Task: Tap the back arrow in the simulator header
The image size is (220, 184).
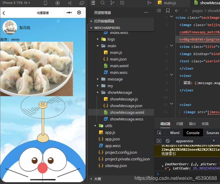Action: (x=4, y=13)
